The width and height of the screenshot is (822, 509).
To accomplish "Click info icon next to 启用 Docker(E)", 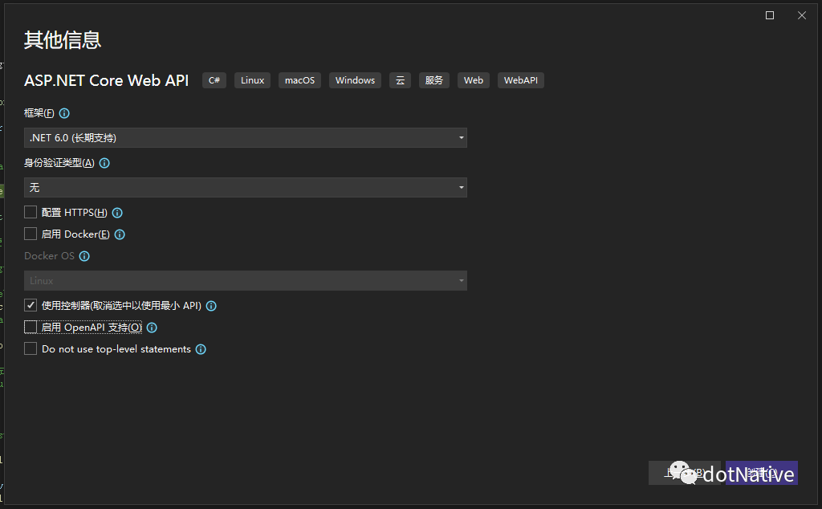I will 120,234.
